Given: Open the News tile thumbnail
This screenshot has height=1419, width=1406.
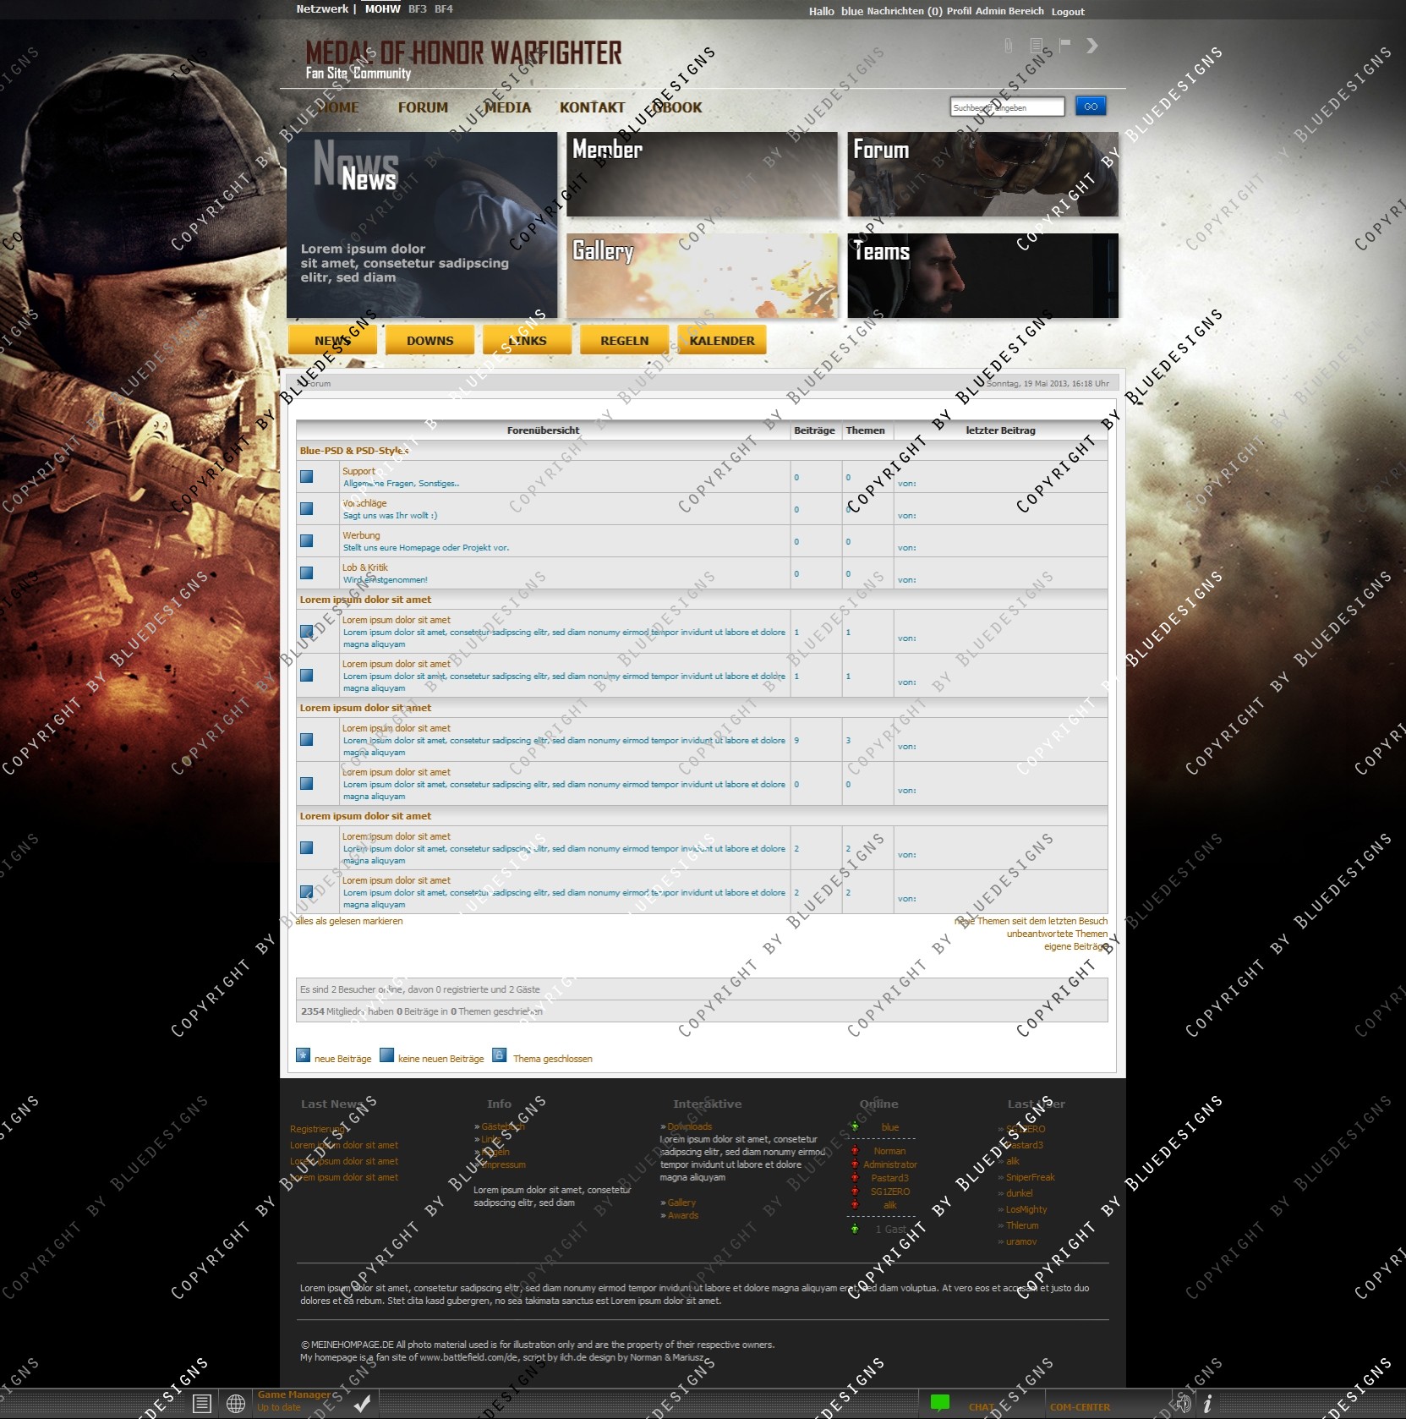Looking at the screenshot, I should coord(422,225).
